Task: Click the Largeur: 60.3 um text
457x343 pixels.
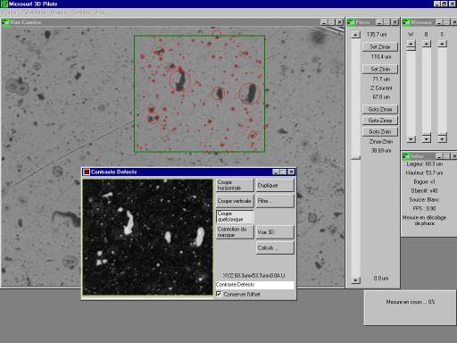Action: click(424, 164)
